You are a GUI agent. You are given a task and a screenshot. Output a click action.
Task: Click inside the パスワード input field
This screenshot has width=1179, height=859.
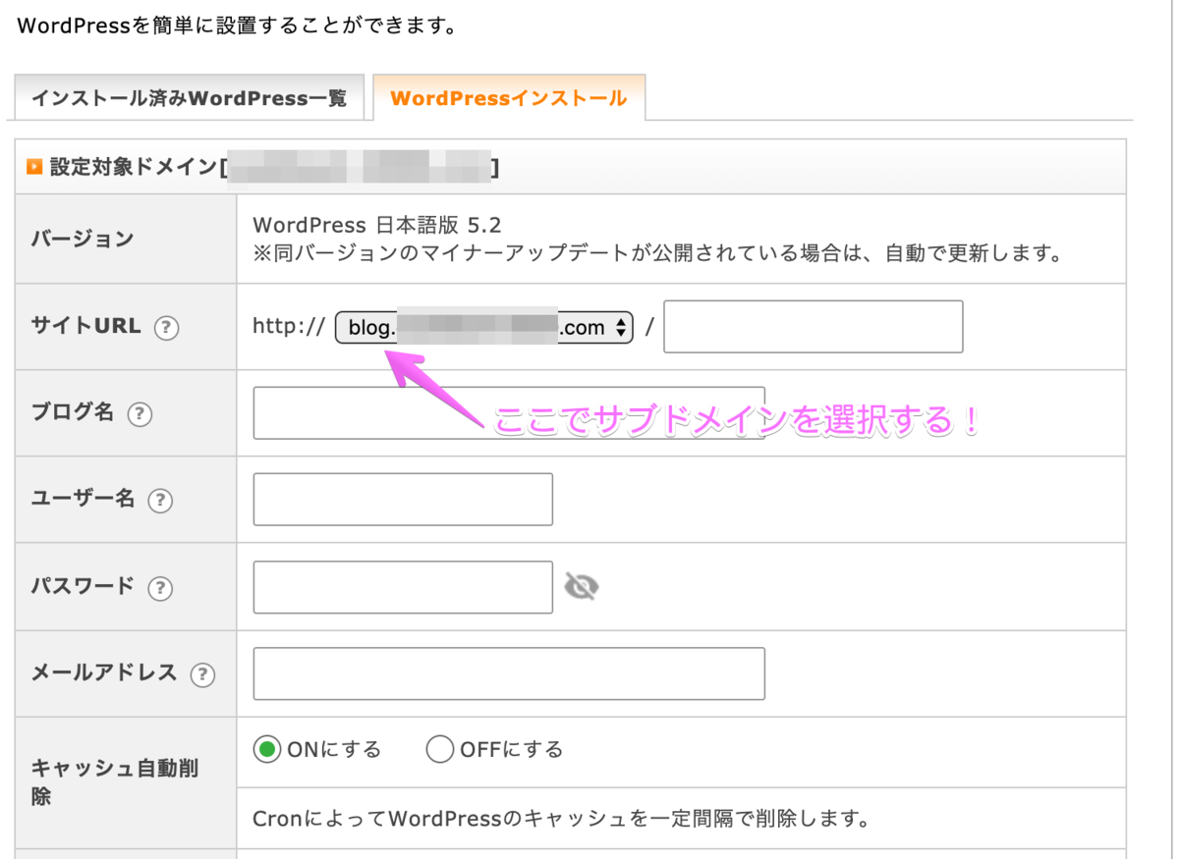tap(403, 585)
